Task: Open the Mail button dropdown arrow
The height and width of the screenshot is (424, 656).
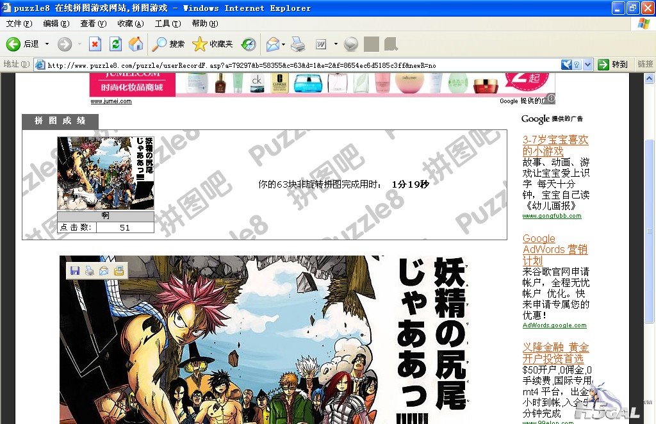Action: tap(283, 44)
